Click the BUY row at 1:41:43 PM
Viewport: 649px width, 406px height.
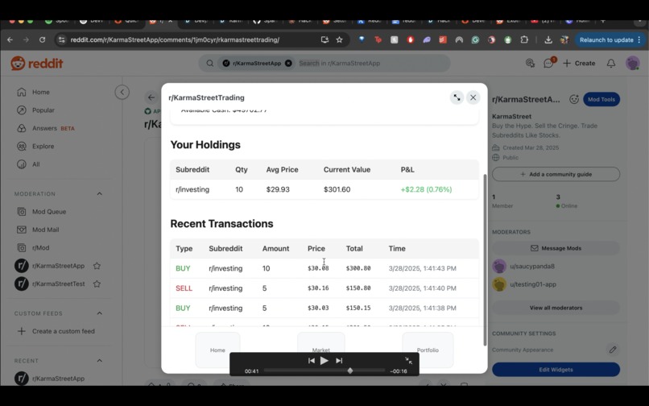pos(324,268)
